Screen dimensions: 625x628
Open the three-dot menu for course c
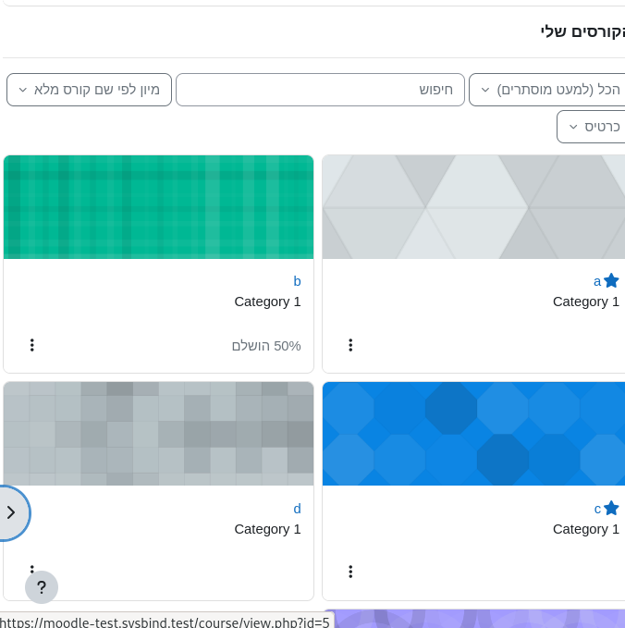tap(350, 572)
